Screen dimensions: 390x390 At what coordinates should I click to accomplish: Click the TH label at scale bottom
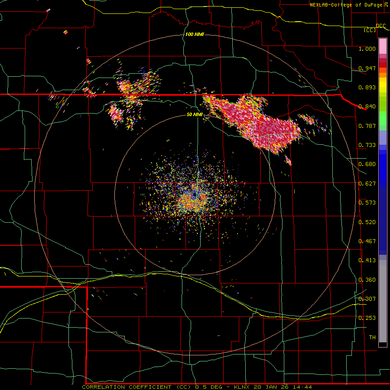point(372,338)
